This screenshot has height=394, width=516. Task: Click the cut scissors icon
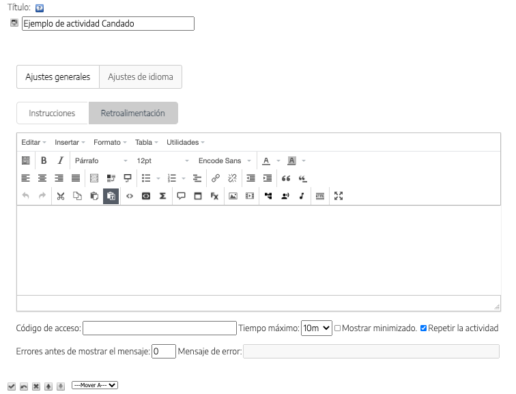click(61, 196)
